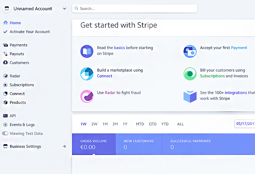
Task: Expand Business Settings with the arrow
Action: point(64,146)
